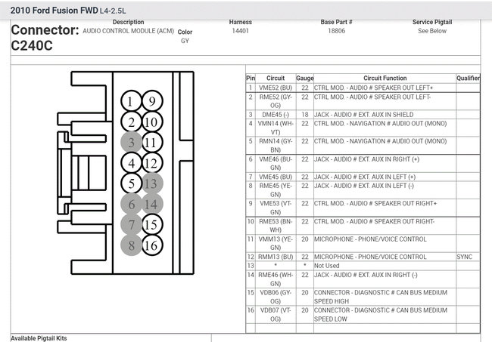Select circuit cell 'RMN14 (GY-BN)'
The width and height of the screenshot is (492, 342).
pos(276,146)
